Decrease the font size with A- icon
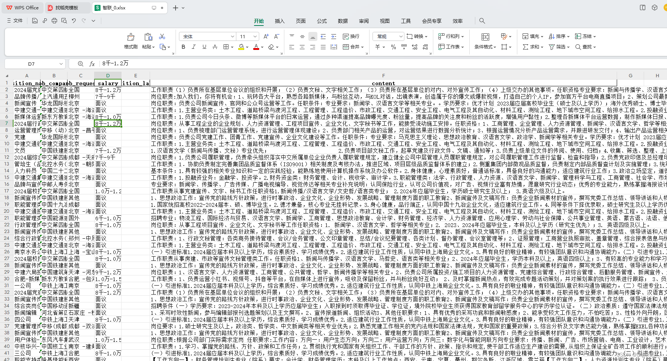Screen dimensions: 667x361 (276, 36)
